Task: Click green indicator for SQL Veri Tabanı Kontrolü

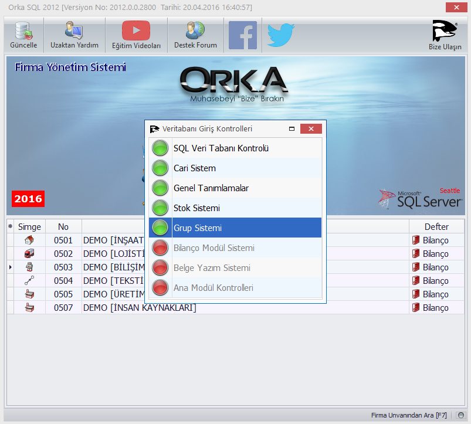Action: pos(160,148)
